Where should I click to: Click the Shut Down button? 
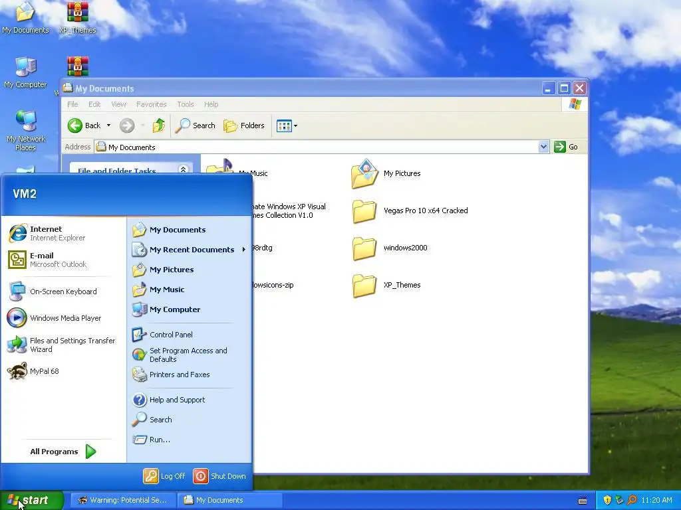pyautogui.click(x=219, y=476)
